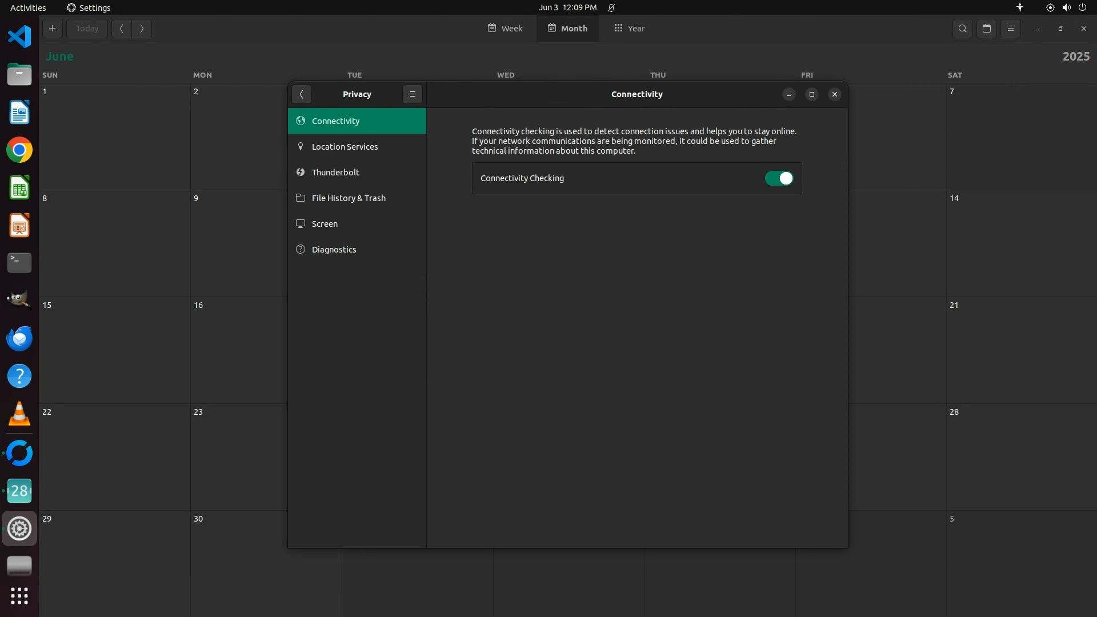Click the calendar search icon
Screen dimensions: 1097x617
[x=962, y=29]
